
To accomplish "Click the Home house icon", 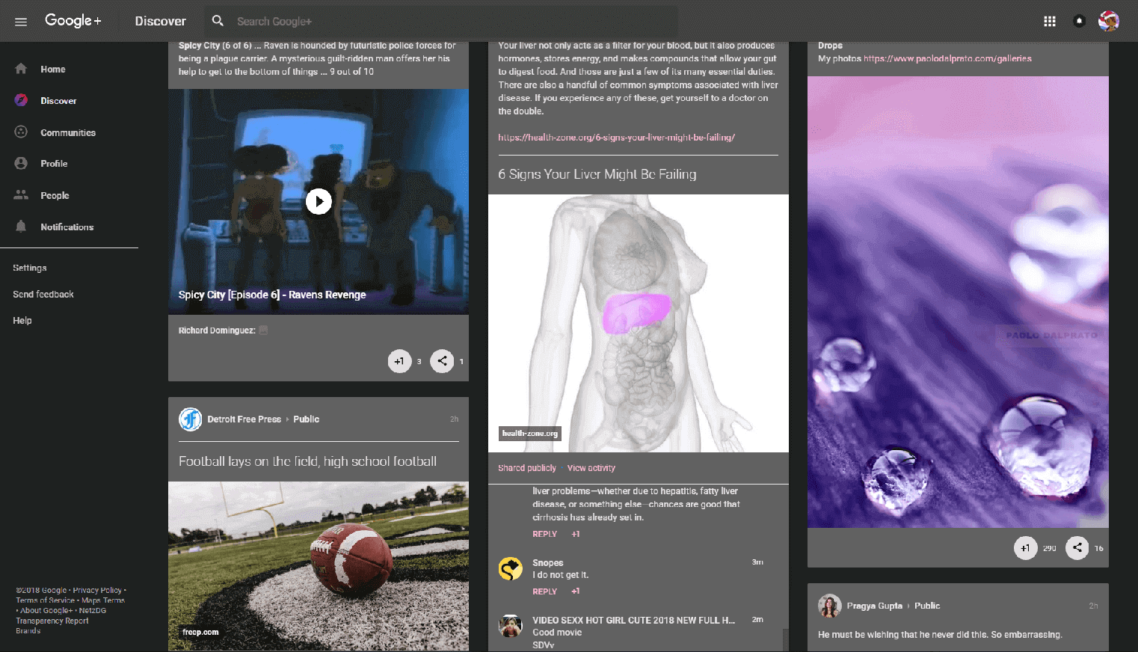I will [x=21, y=69].
